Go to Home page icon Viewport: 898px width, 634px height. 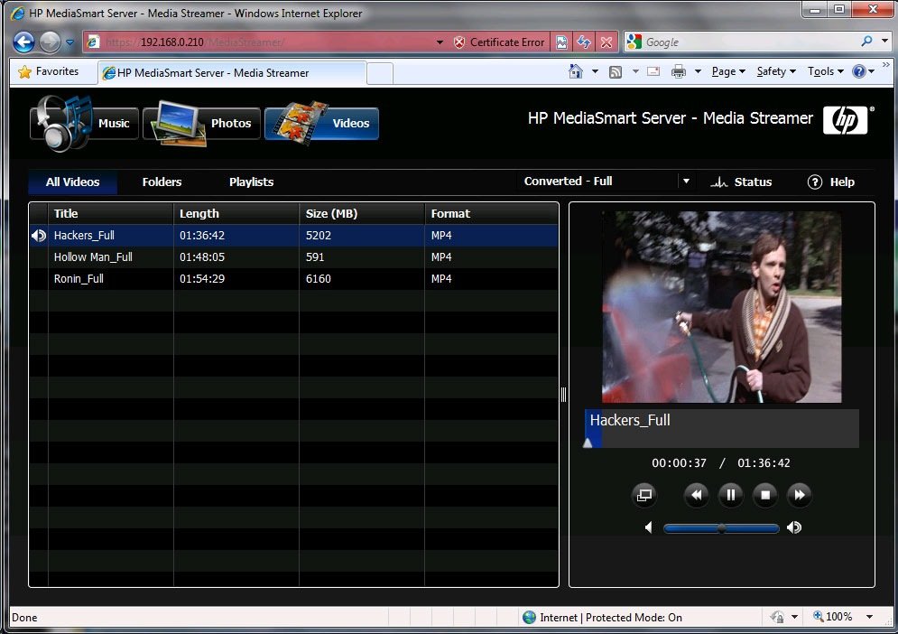coord(576,71)
